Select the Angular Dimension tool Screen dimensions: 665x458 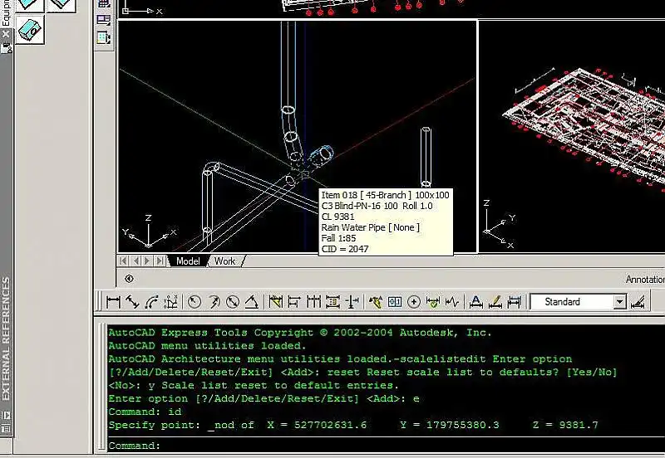pyautogui.click(x=252, y=302)
